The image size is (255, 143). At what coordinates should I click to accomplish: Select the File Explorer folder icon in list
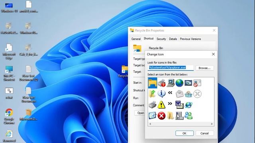(x=153, y=83)
